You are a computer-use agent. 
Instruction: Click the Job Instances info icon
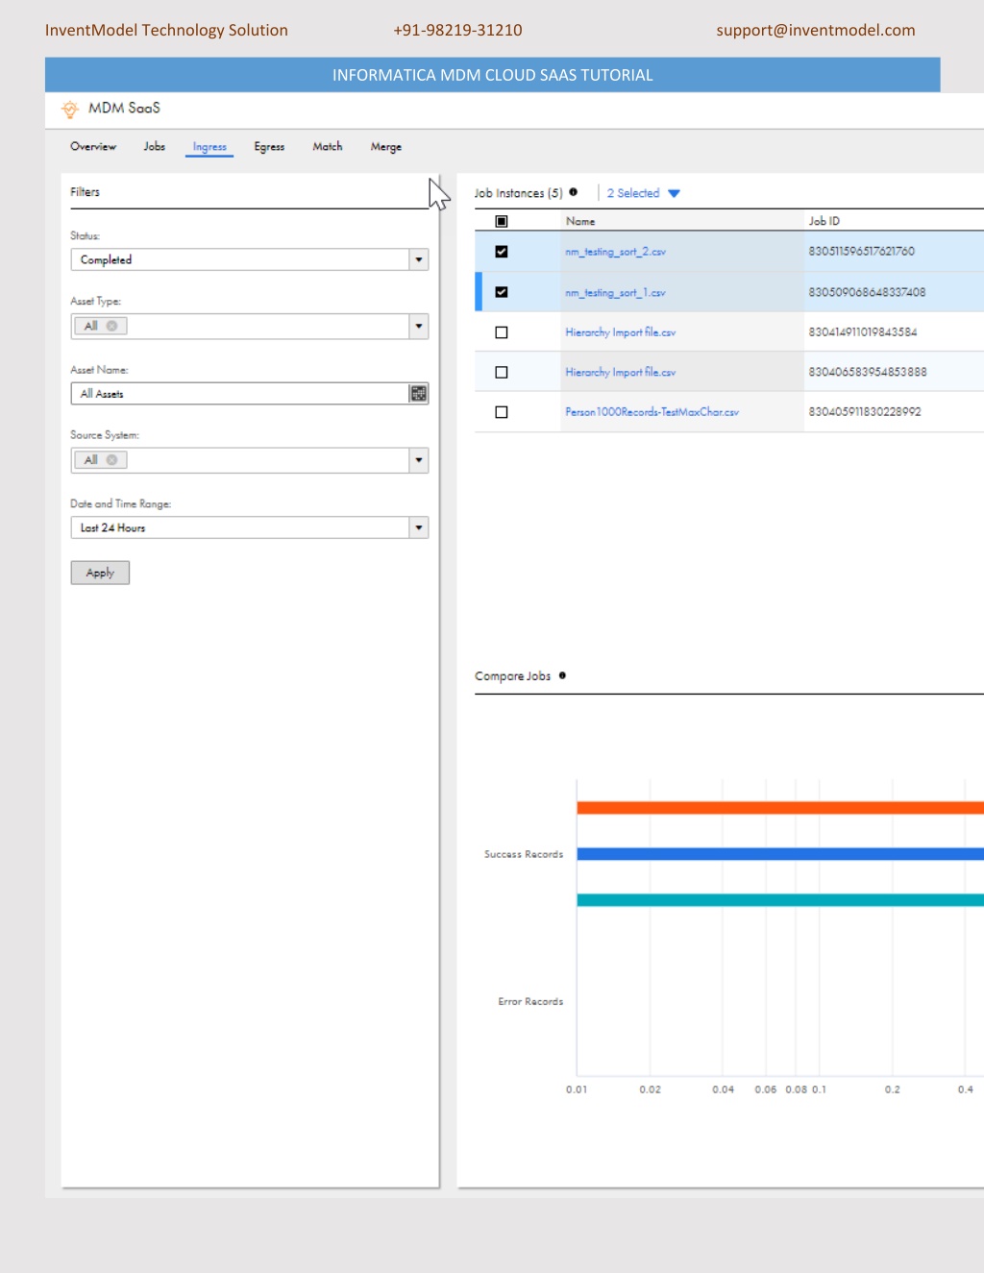coord(574,192)
